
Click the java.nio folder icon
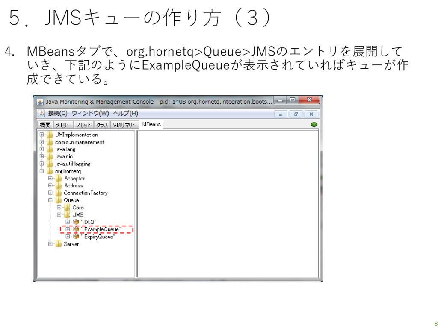click(50, 156)
